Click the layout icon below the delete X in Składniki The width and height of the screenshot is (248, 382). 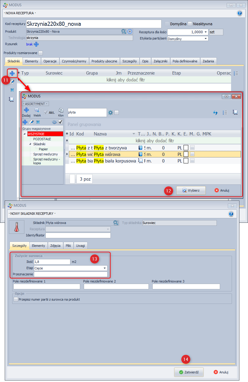point(11,100)
